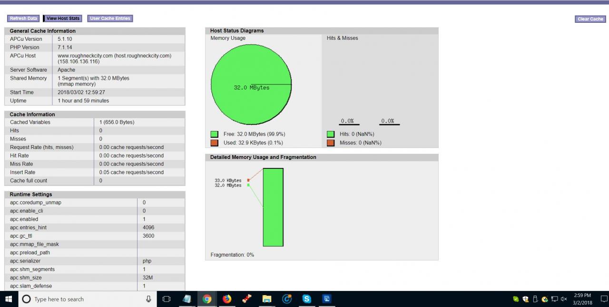Viewport: 609px width, 307px height.
Task: Click the start time 2018/03/02 12:59:27
Action: click(x=81, y=93)
